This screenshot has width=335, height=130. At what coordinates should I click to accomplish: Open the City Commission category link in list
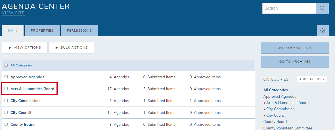tap(25, 101)
